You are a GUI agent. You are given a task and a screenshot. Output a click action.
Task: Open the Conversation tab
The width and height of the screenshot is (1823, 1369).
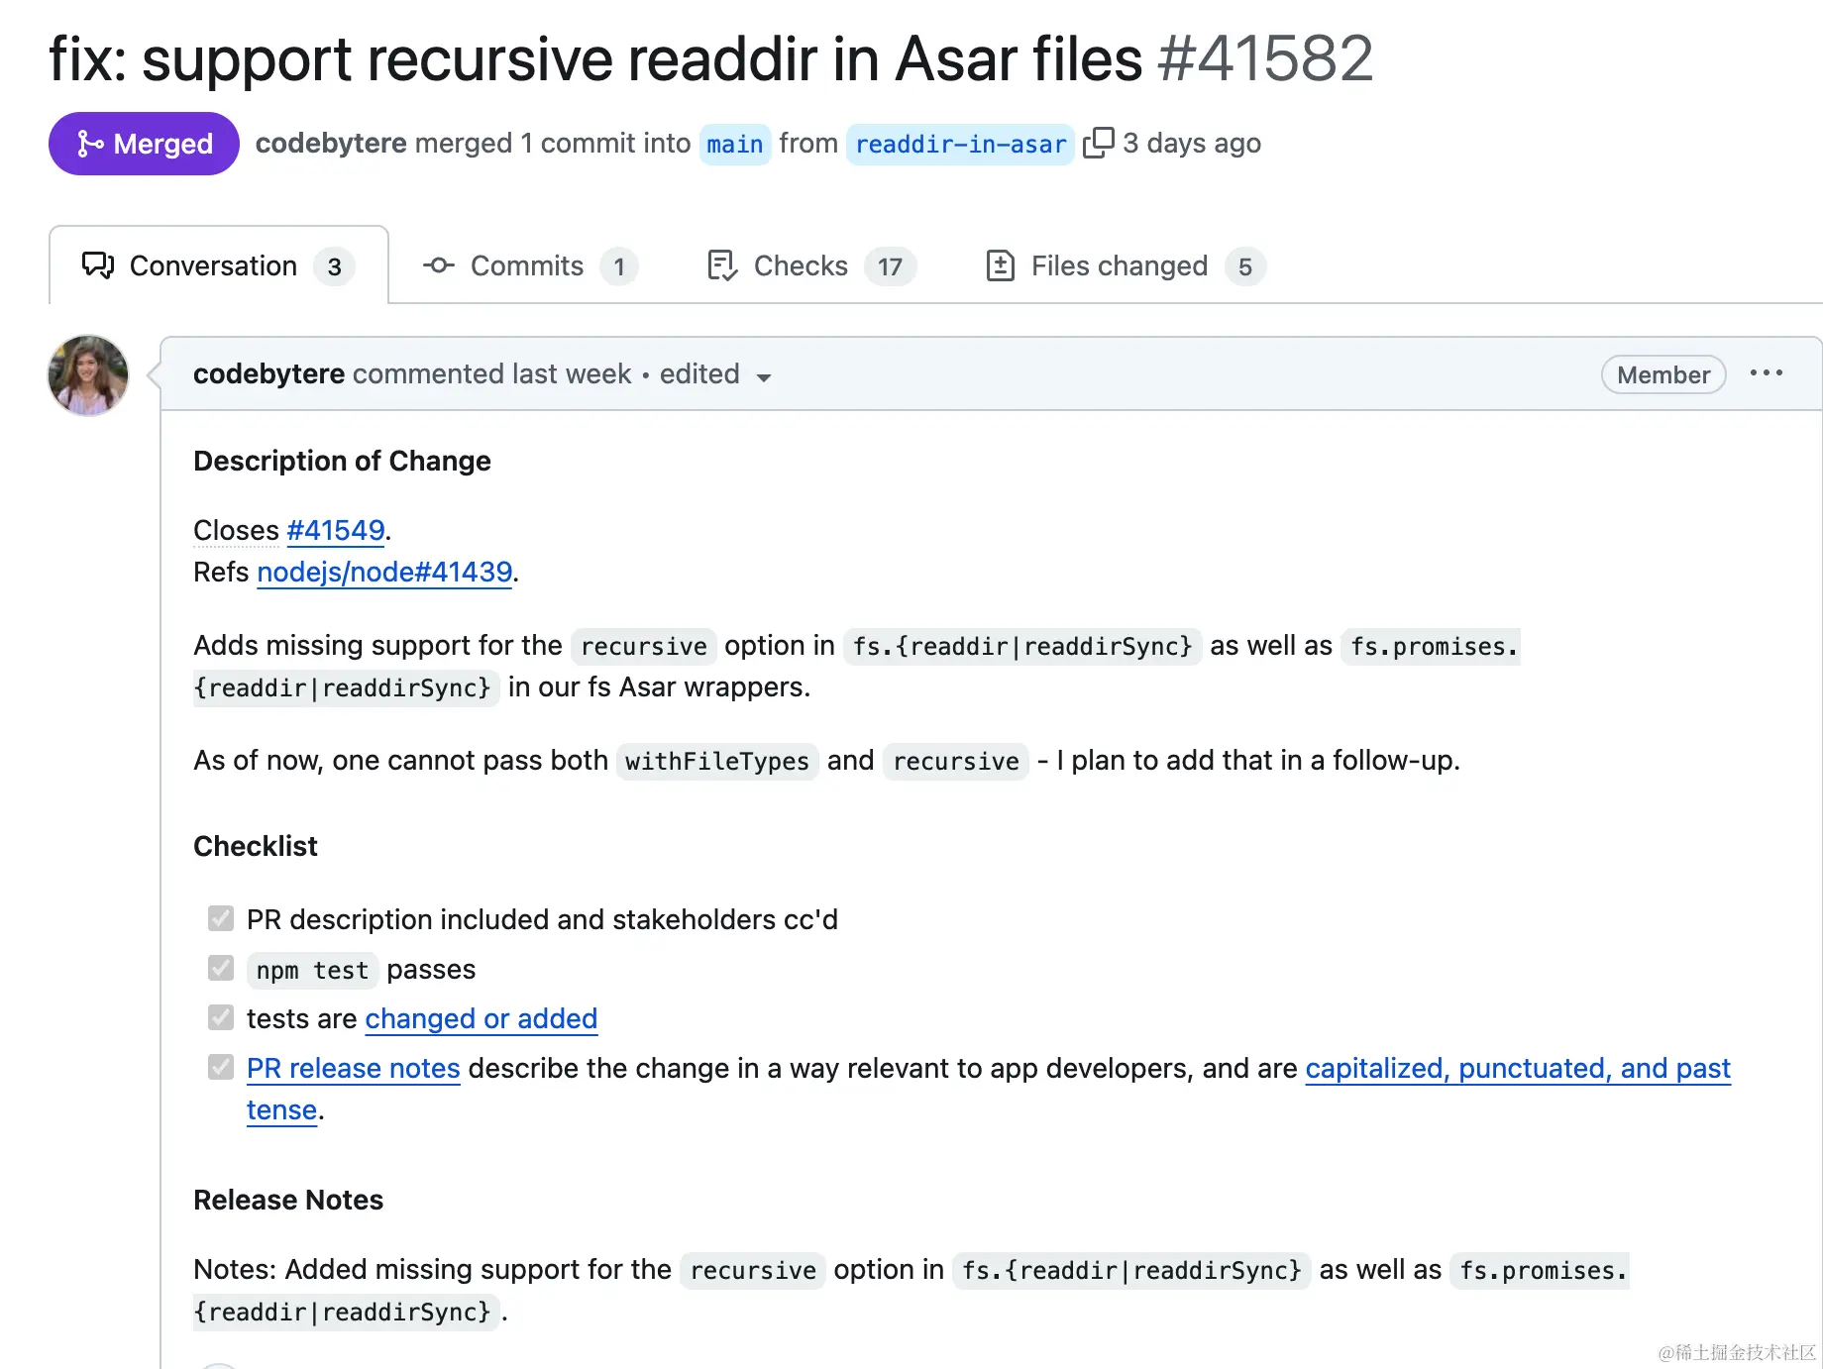[x=219, y=265]
